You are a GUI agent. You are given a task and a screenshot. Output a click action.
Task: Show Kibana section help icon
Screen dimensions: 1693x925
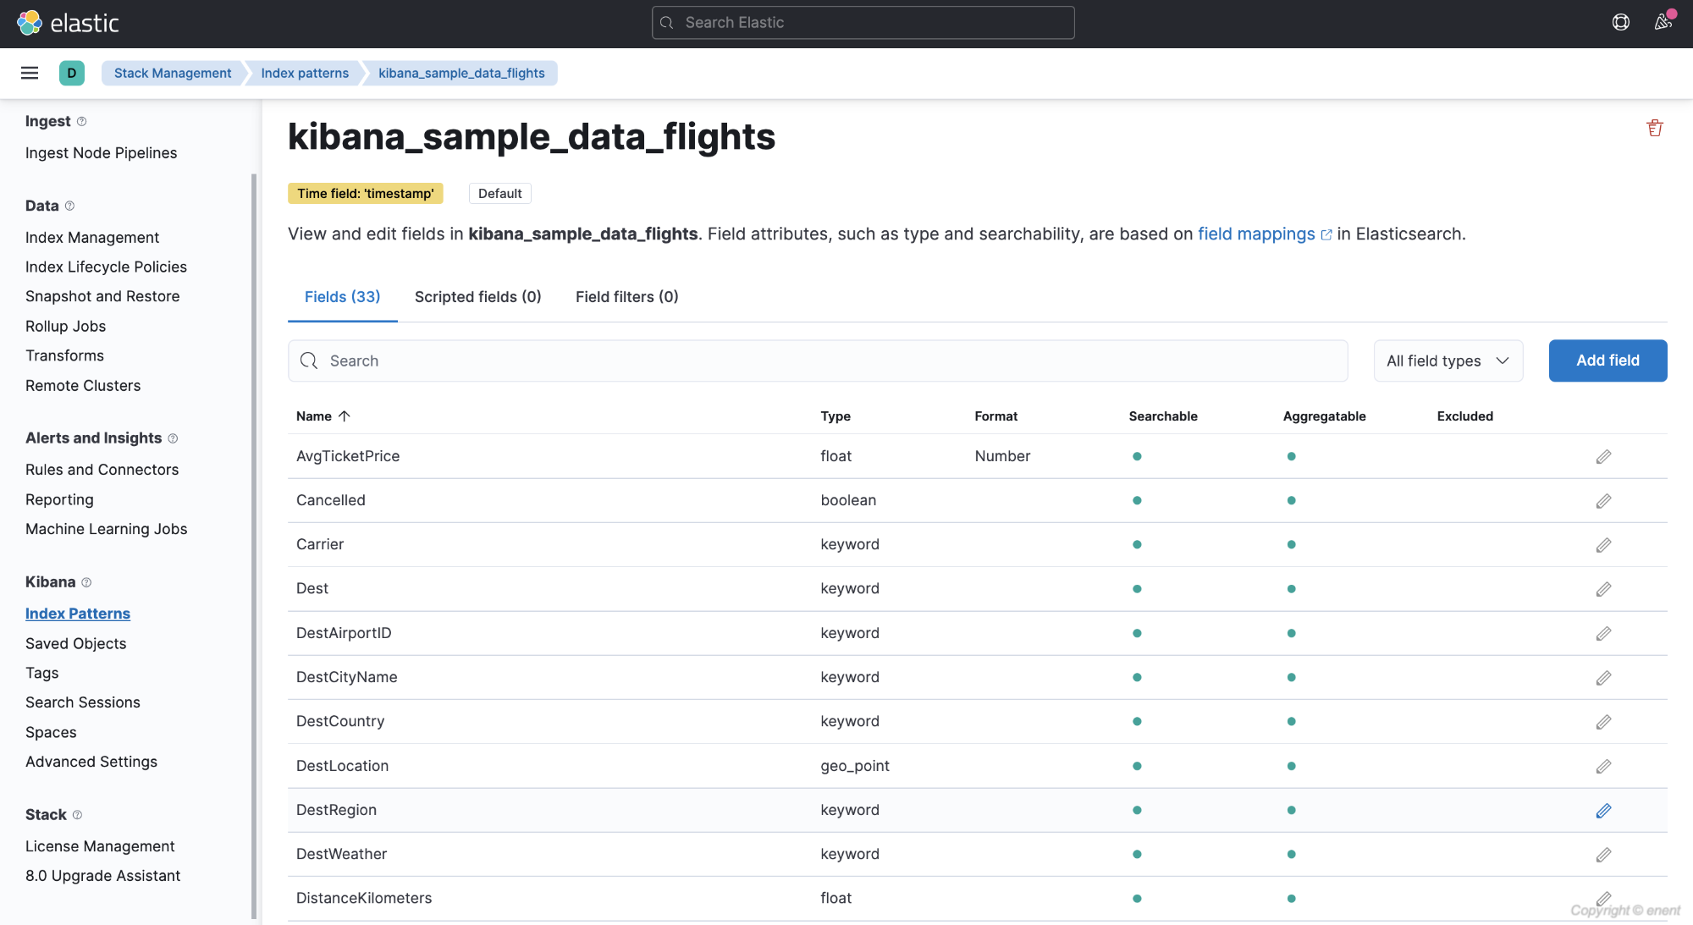86,582
